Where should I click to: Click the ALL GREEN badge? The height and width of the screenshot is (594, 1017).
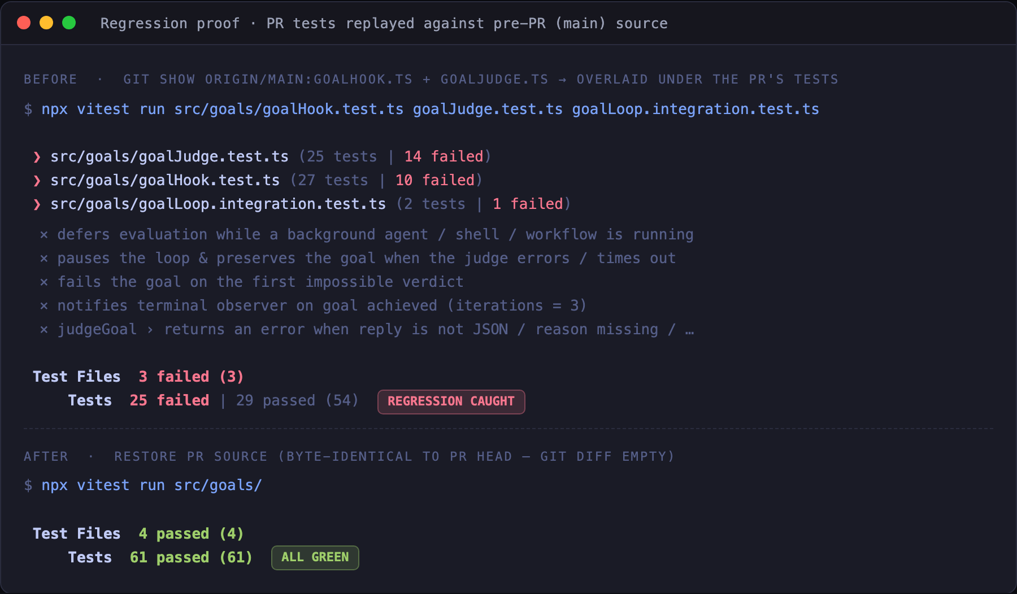[315, 557]
